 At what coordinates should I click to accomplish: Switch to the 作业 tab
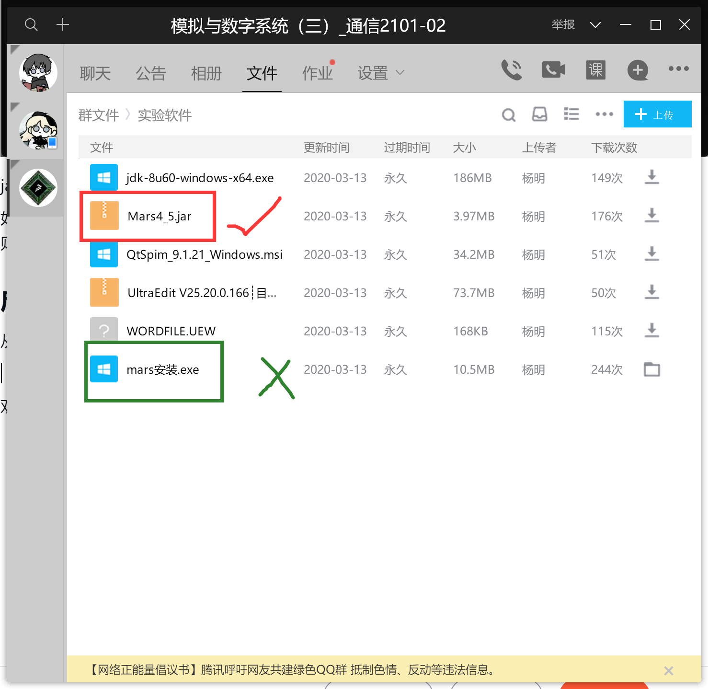point(318,73)
